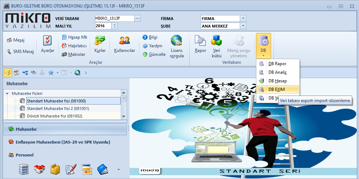Open the DB dropdown button
The height and width of the screenshot is (179, 359).
[263, 46]
